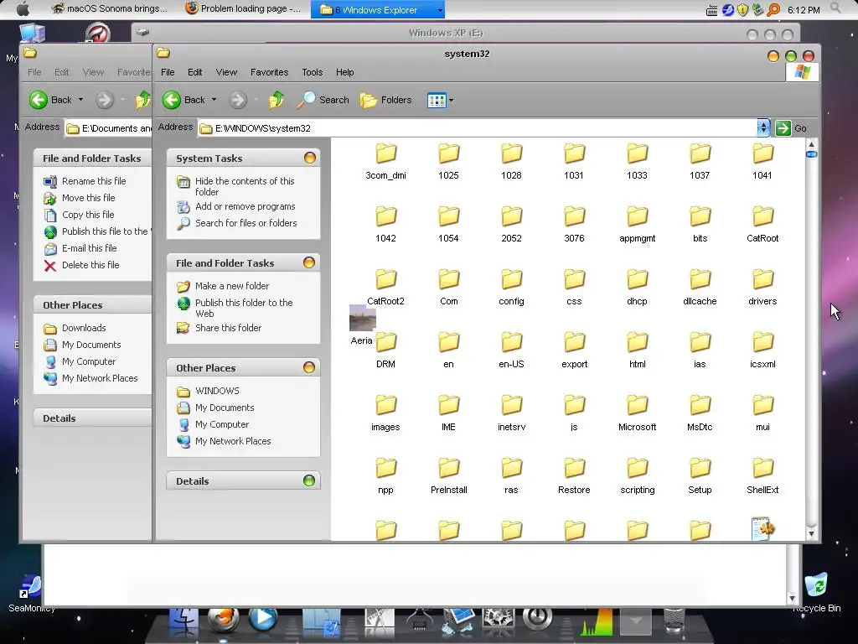The height and width of the screenshot is (644, 858).
Task: Select the PreInstall folder
Action: pos(449,475)
